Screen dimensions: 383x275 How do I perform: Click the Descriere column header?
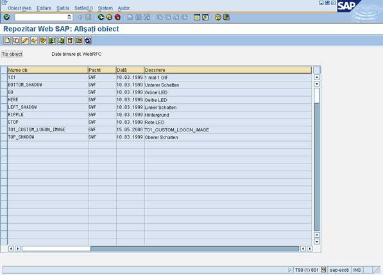point(228,70)
